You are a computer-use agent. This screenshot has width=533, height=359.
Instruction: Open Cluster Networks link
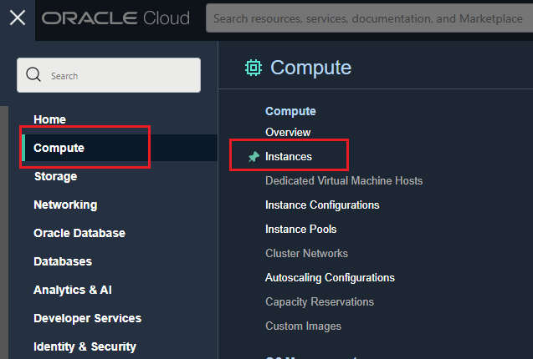click(x=306, y=254)
